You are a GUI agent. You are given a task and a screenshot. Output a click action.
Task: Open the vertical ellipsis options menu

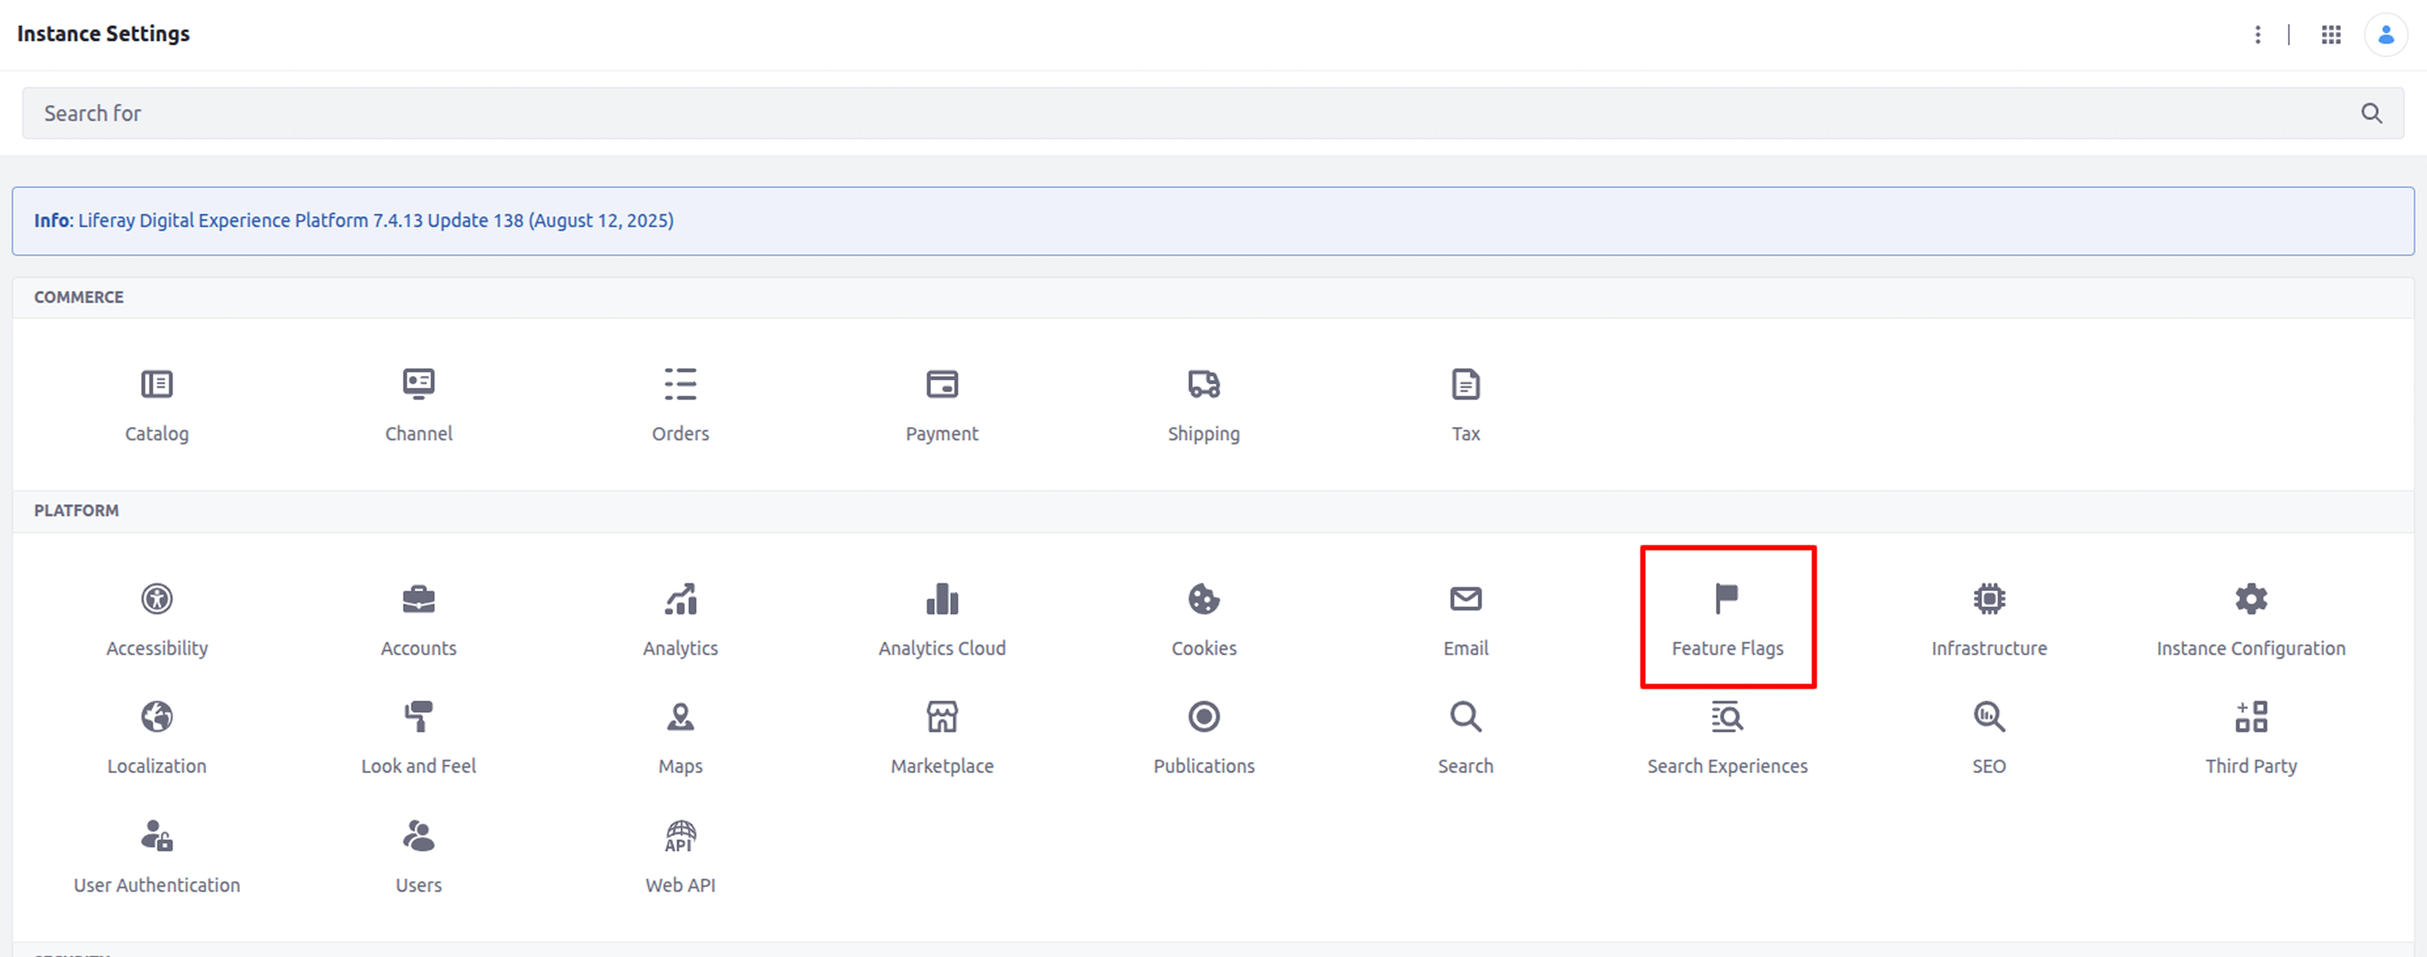[2257, 35]
